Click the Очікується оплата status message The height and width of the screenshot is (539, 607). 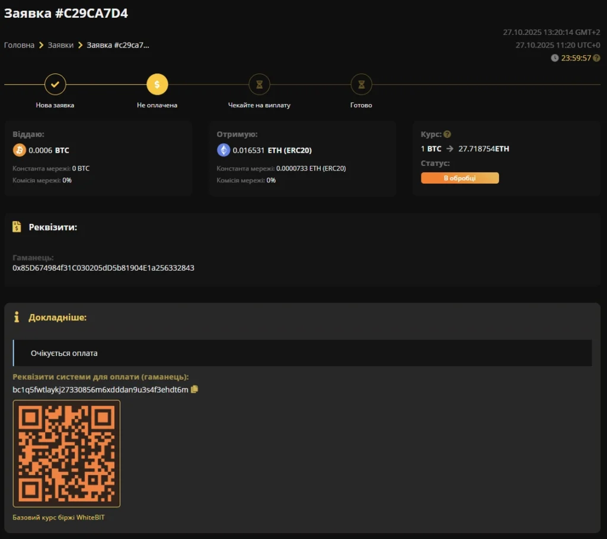point(64,353)
